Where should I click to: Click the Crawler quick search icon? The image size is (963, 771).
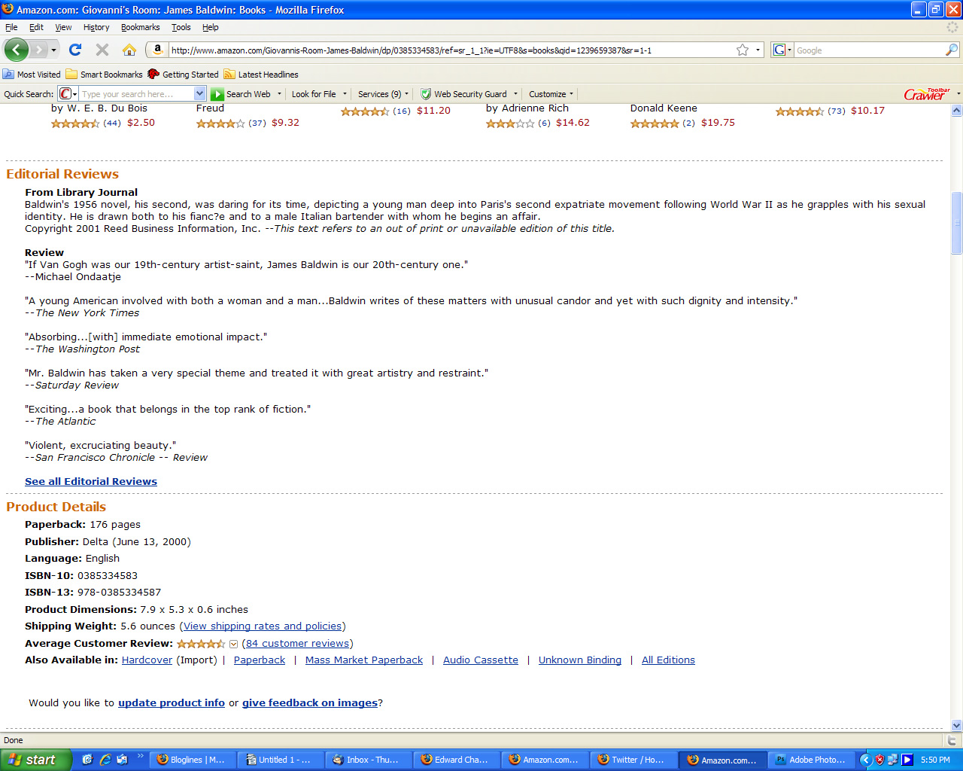(x=65, y=94)
